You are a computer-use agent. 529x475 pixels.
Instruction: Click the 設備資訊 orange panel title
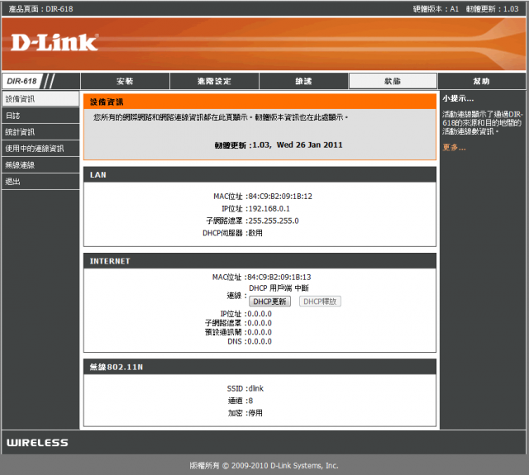[107, 102]
